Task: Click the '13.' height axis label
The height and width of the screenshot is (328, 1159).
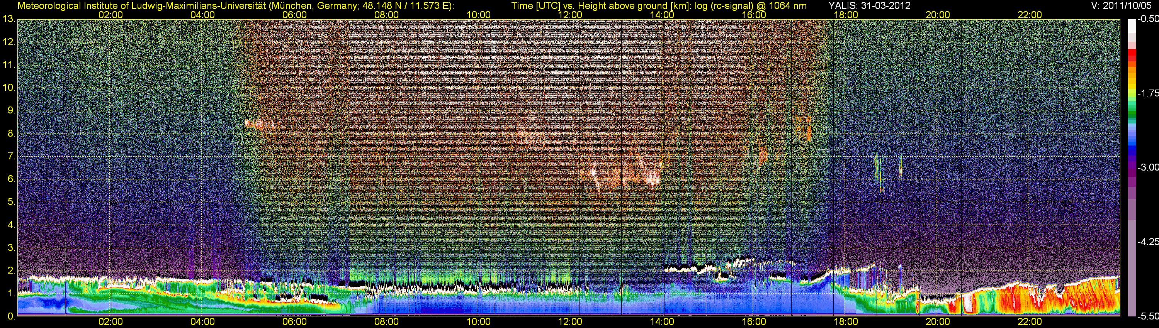Action: pyautogui.click(x=9, y=19)
